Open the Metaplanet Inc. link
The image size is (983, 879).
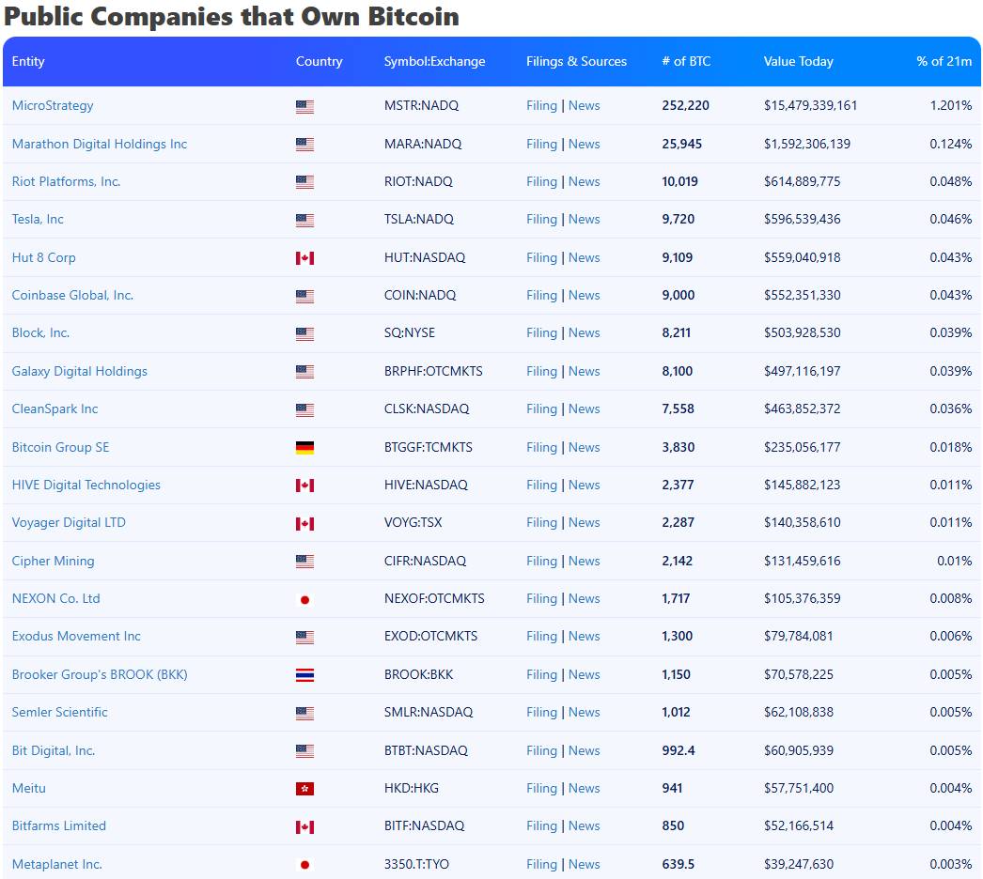click(x=57, y=864)
